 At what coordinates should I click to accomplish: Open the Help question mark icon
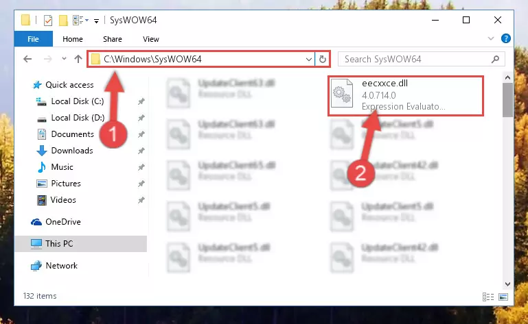tap(506, 38)
